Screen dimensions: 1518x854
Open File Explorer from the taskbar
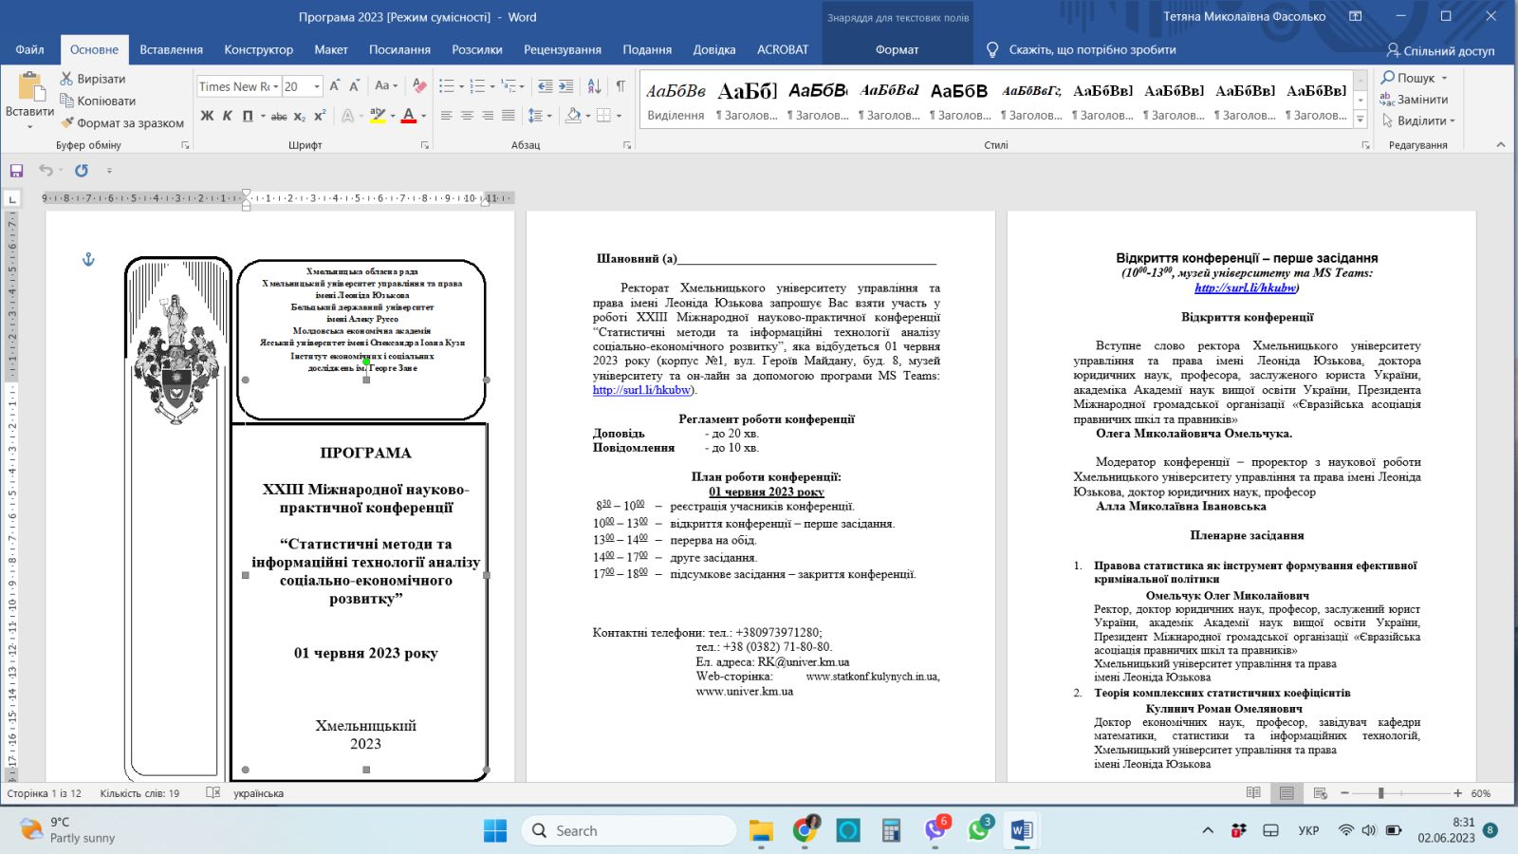[x=761, y=830]
